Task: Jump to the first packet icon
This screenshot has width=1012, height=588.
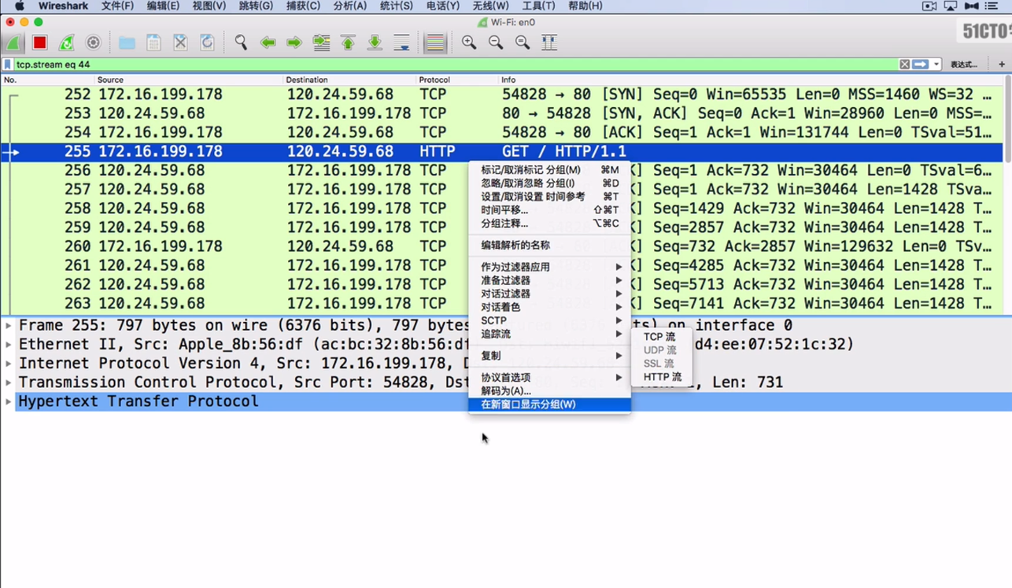Action: 348,43
